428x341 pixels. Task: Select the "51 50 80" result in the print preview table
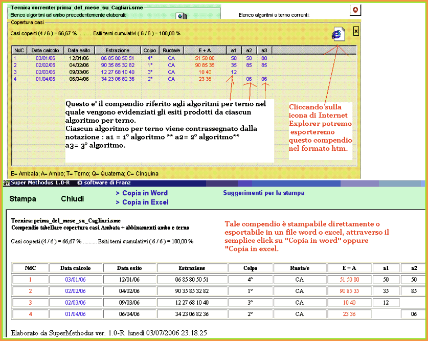coord(349,280)
